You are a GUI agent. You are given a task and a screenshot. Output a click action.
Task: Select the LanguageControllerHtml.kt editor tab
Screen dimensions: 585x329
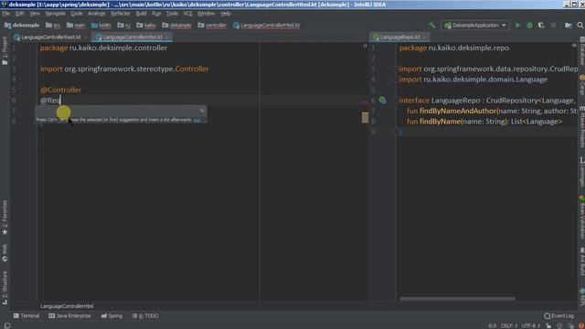(x=132, y=37)
